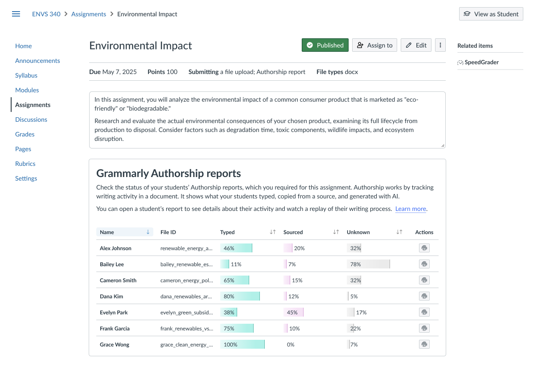Viewport: 534px width, 371px height.
Task: Open the three-dot more options menu
Action: 440,45
